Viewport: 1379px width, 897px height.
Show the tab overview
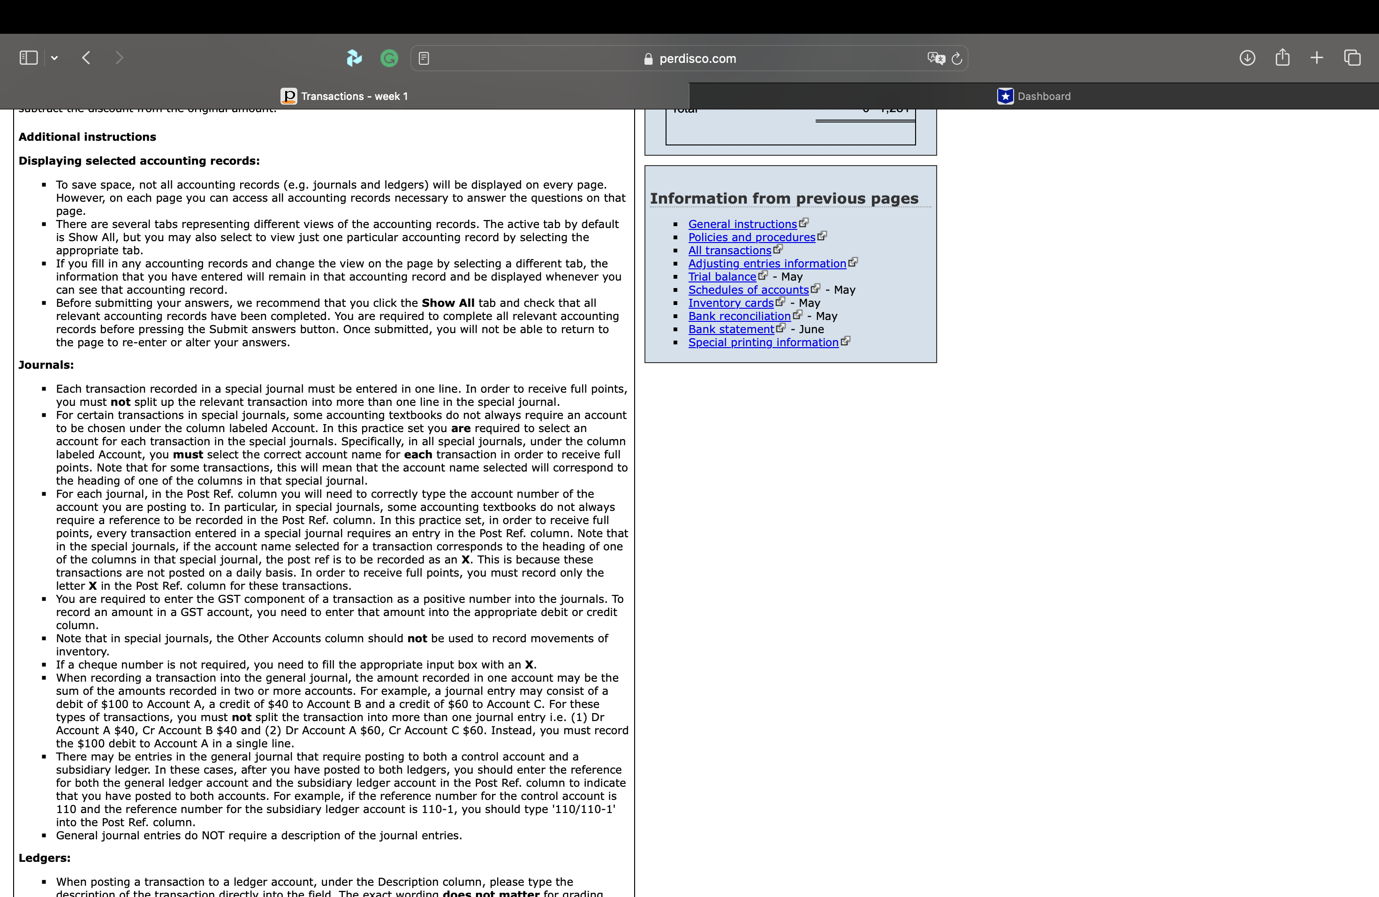tap(1352, 58)
